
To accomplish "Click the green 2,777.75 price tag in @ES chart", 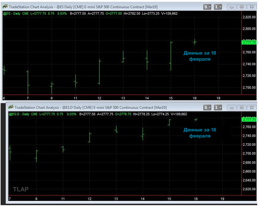I will [249, 42].
